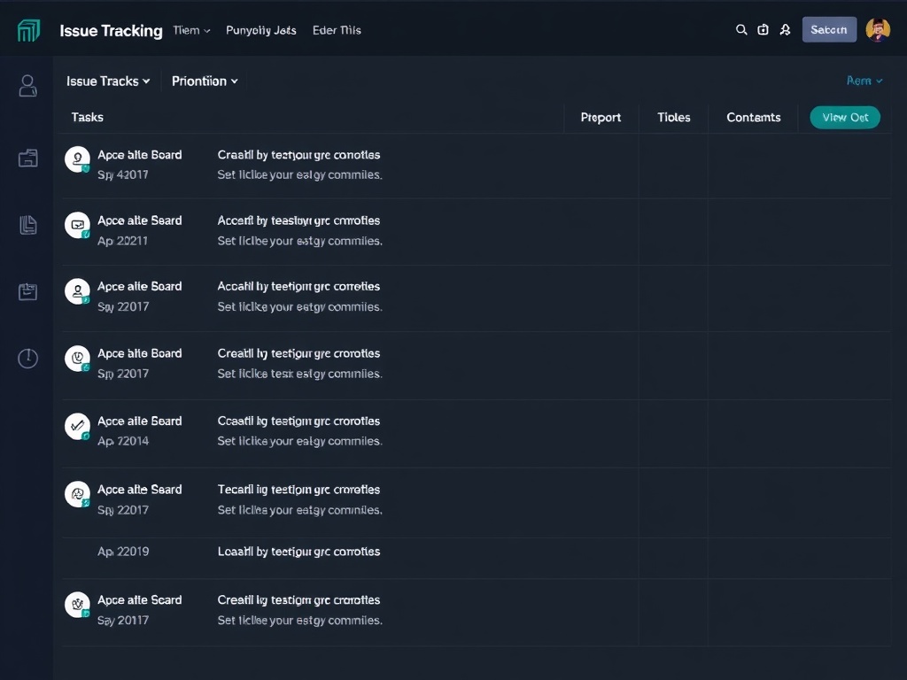Click the View Oet button
This screenshot has height=680, width=907.
[x=844, y=117]
